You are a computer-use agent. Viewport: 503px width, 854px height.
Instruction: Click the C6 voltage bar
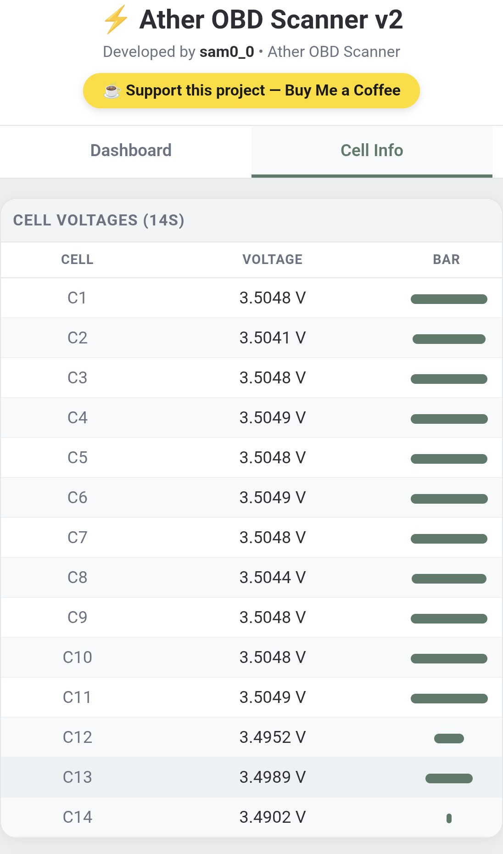pyautogui.click(x=449, y=499)
